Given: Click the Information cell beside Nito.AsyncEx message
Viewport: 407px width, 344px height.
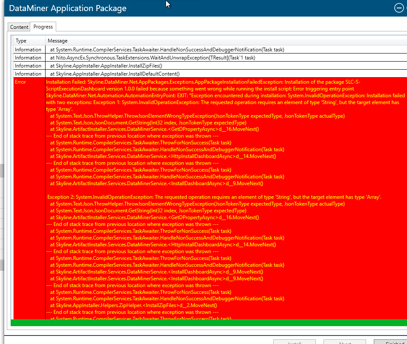Looking at the screenshot, I should (x=29, y=57).
